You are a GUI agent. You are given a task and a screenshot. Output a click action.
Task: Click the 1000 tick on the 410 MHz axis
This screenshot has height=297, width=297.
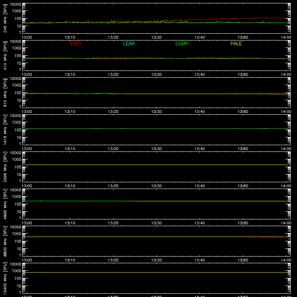coord(17,48)
